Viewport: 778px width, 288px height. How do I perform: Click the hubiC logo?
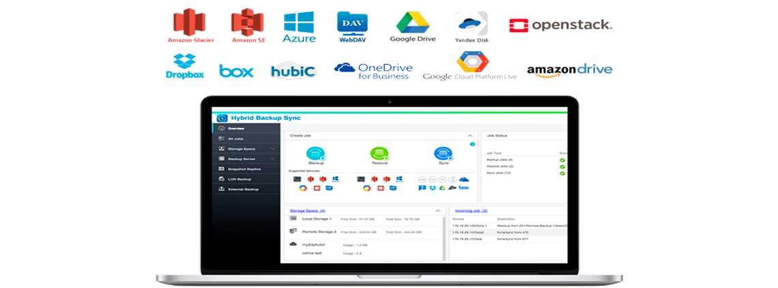(x=293, y=71)
